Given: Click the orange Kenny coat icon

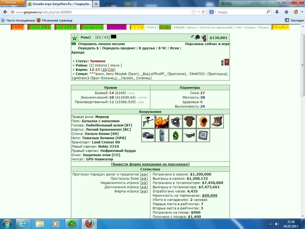Looking at the screenshot, I should click(203, 121).
